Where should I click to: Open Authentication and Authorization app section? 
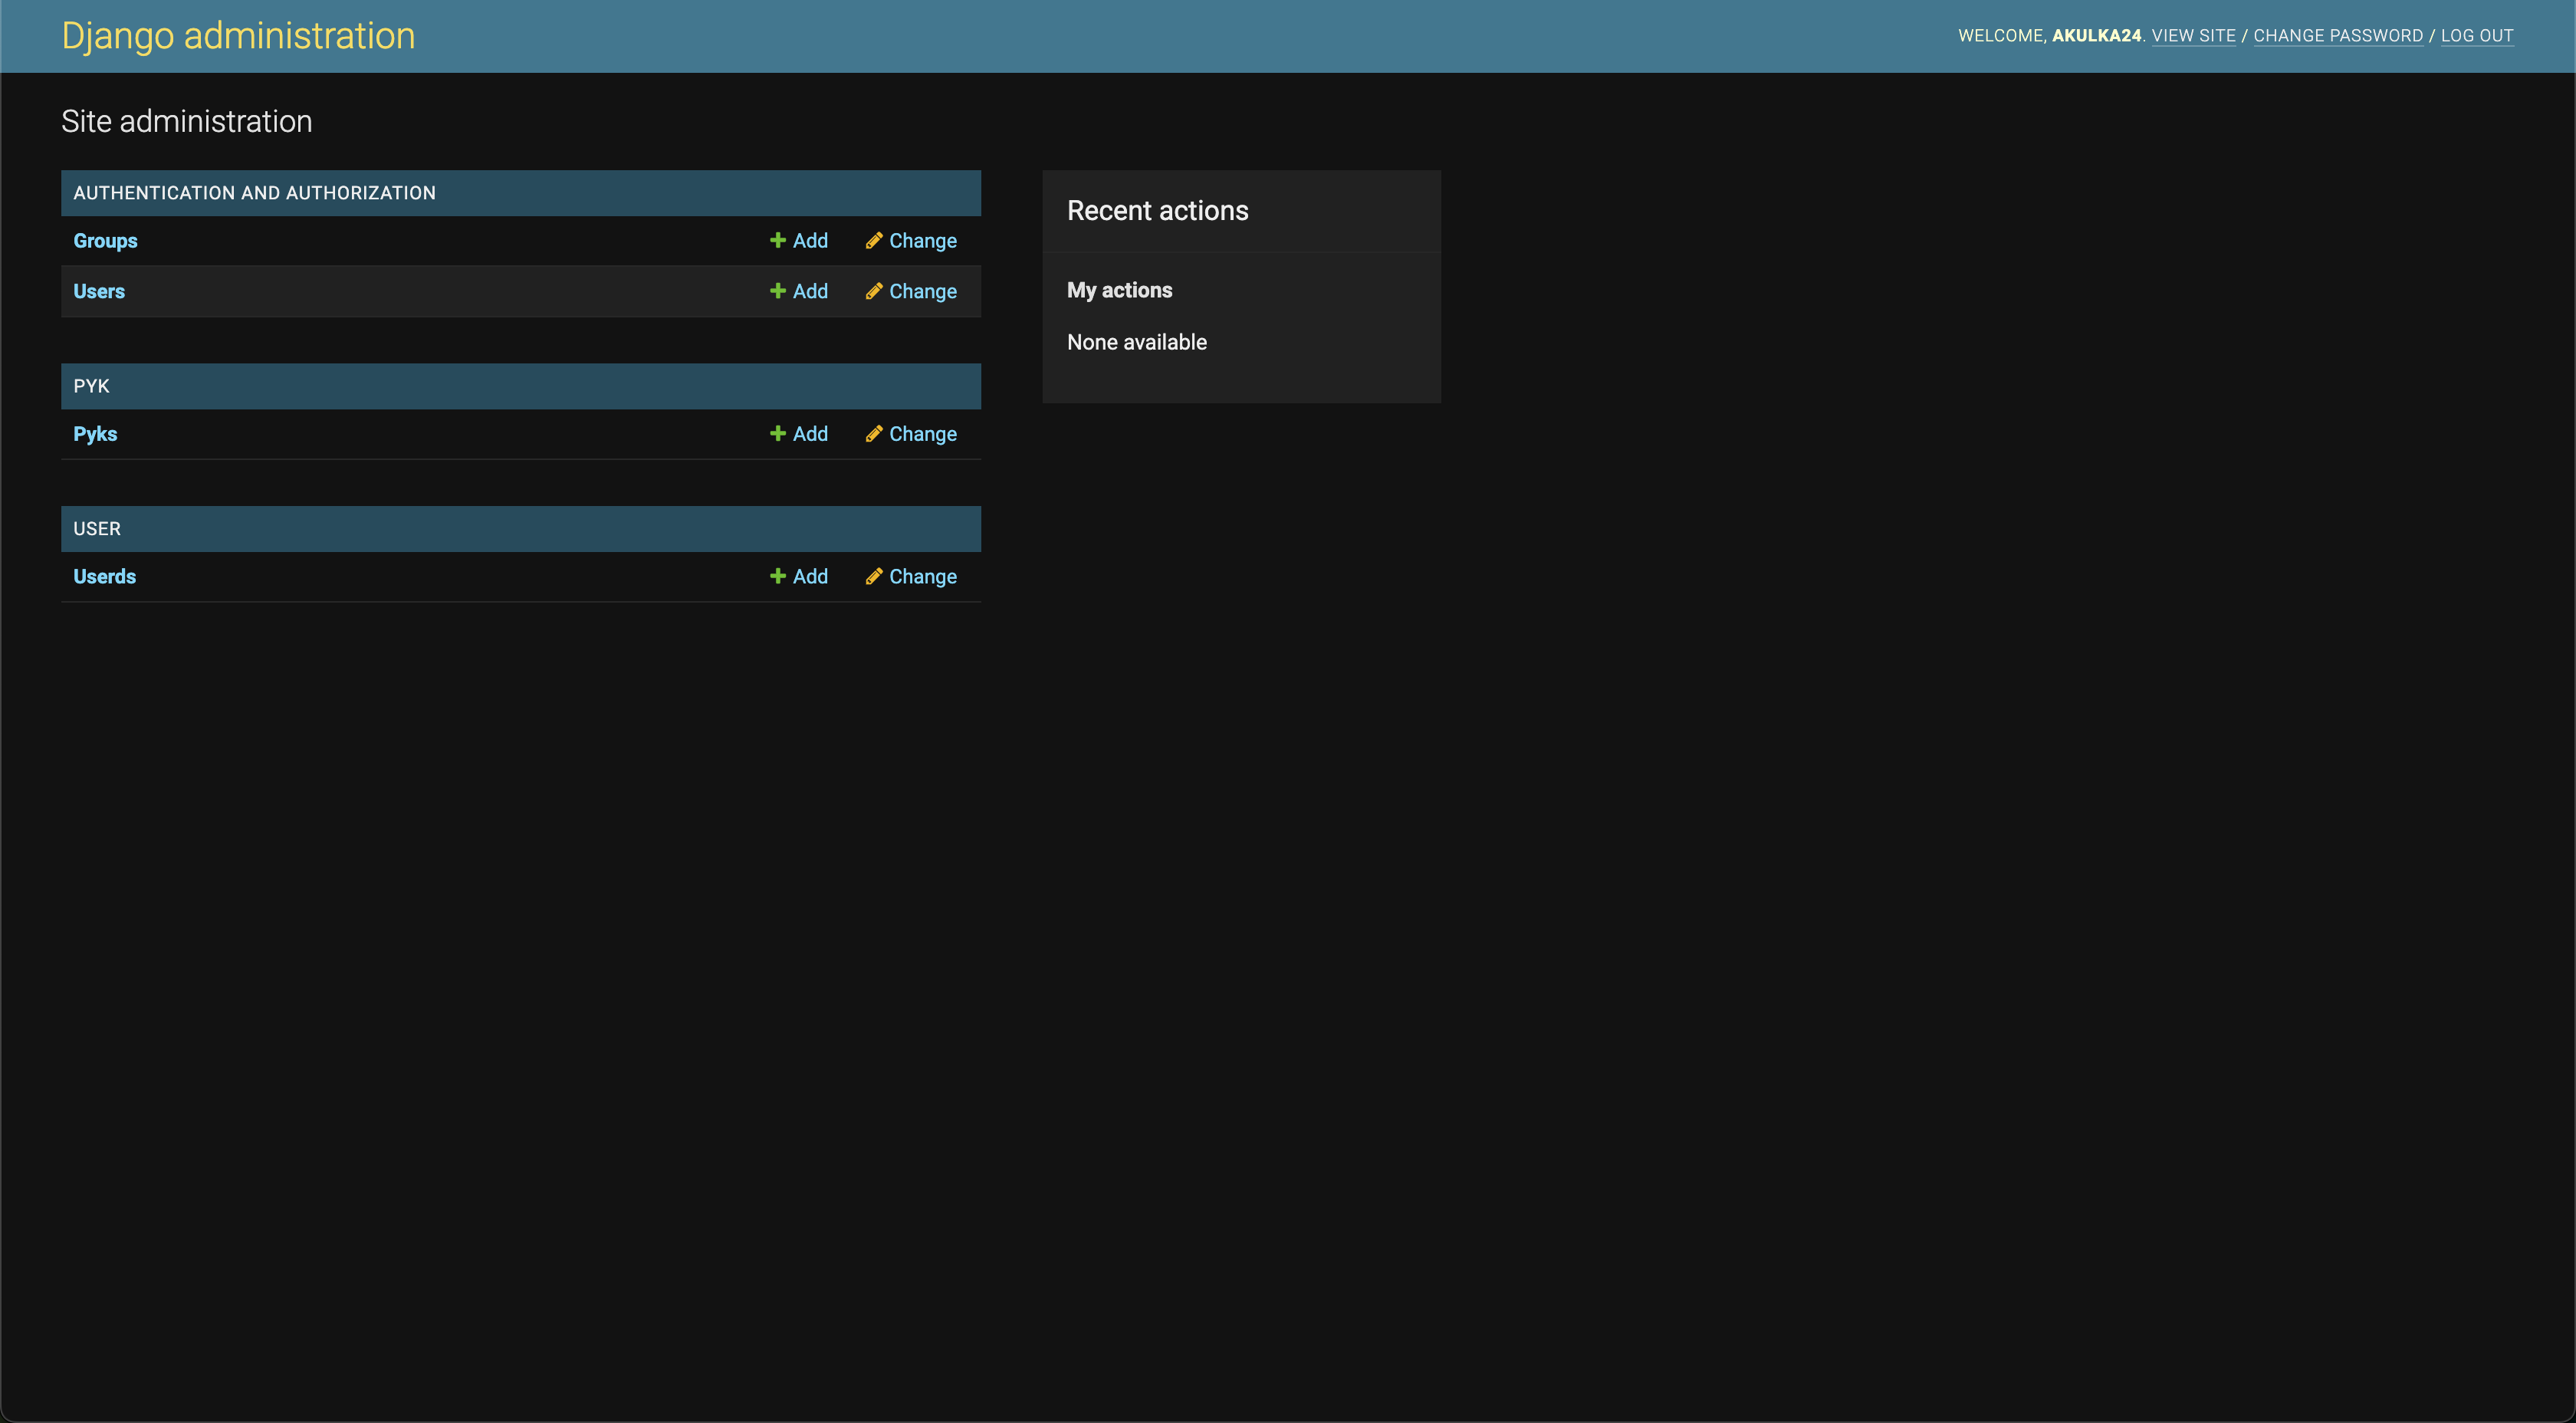tap(254, 193)
